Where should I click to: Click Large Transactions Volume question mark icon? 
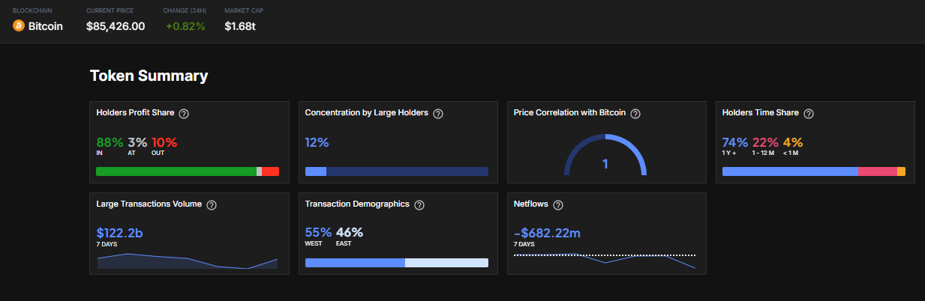coord(212,204)
